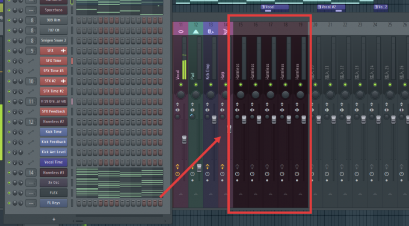Toggle mute LED on Pad mixer track
Image resolution: width=409 pixels, height=226 pixels.
tap(195, 85)
